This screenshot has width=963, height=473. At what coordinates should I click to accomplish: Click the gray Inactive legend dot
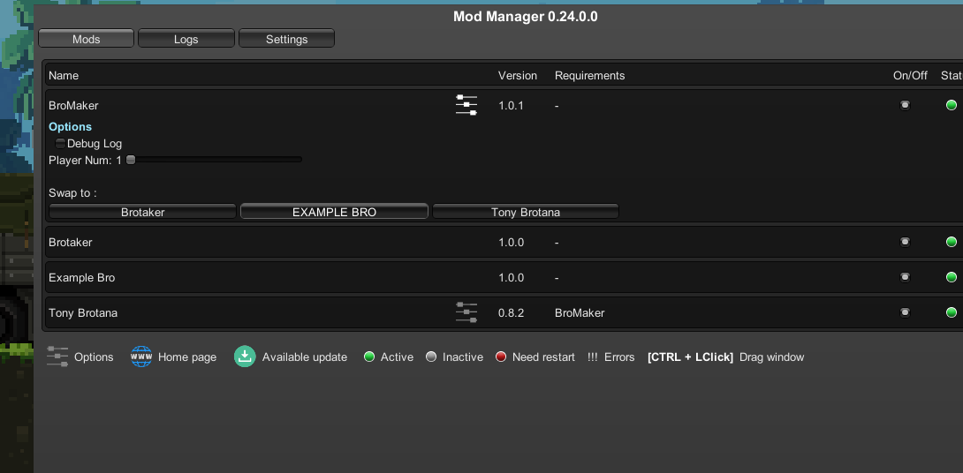click(431, 357)
